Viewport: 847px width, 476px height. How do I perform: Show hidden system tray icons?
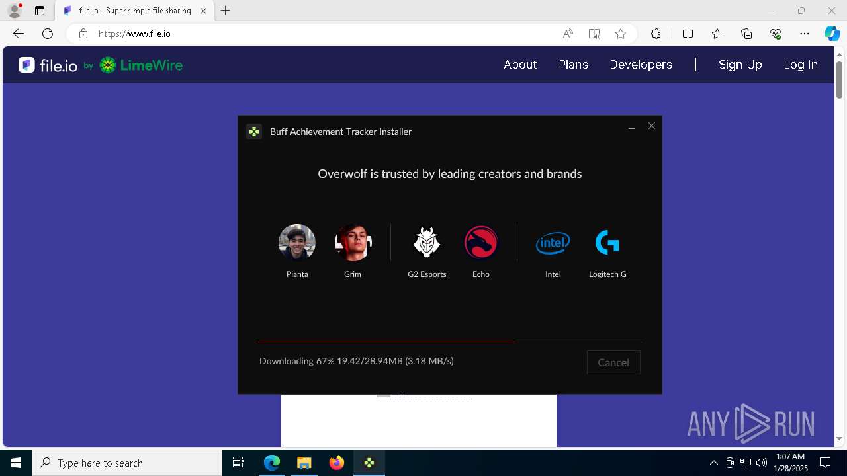[713, 463]
